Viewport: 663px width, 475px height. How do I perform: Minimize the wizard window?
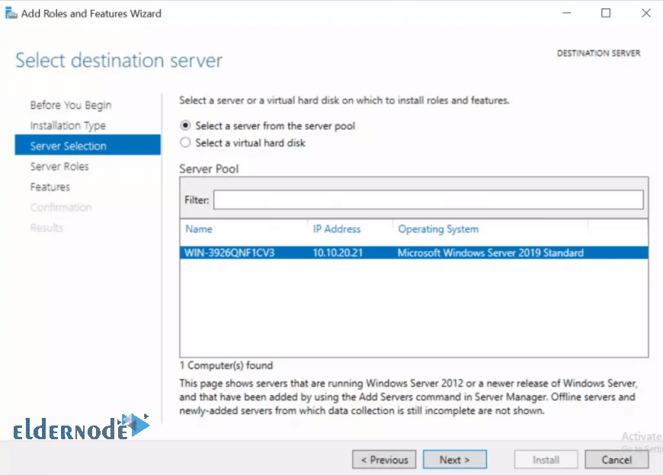pyautogui.click(x=566, y=13)
